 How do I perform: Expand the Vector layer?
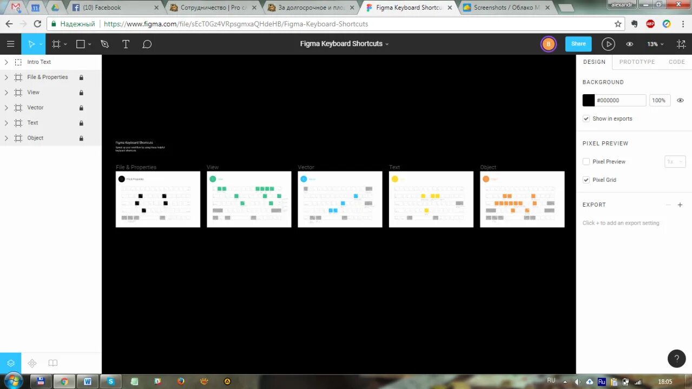(x=6, y=108)
